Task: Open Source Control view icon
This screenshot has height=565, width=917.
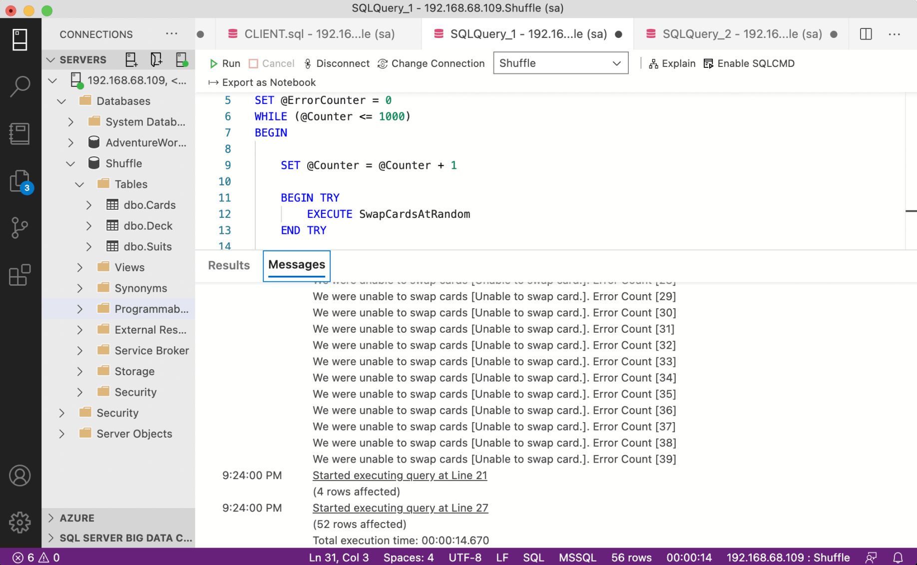Action: [20, 228]
